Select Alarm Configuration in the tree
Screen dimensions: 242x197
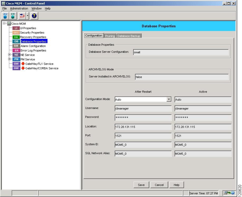click(x=33, y=46)
